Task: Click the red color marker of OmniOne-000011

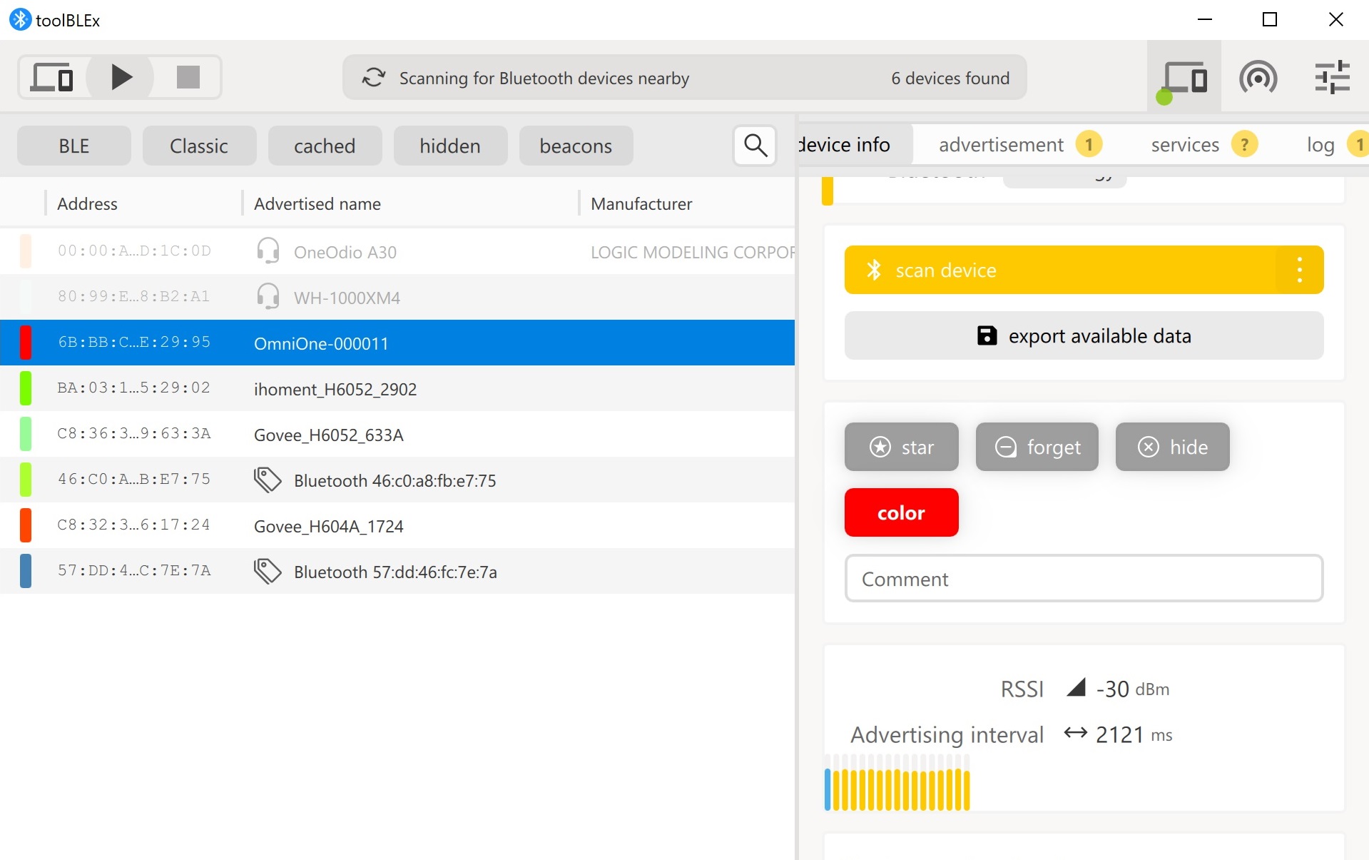Action: [x=26, y=343]
